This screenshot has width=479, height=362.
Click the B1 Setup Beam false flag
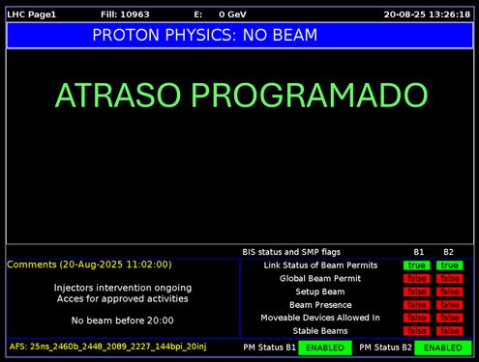point(416,292)
